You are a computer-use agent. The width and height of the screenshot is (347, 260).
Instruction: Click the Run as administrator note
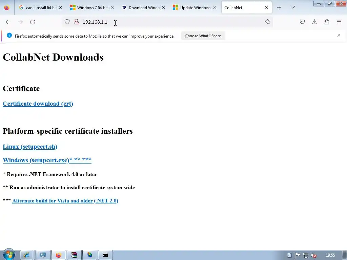coord(69,188)
